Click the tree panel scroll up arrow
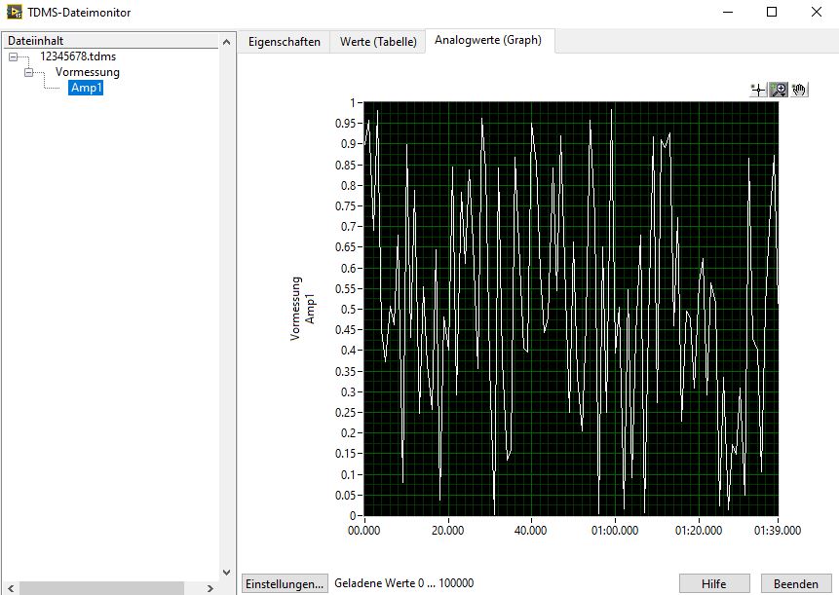This screenshot has width=839, height=595. pos(227,42)
